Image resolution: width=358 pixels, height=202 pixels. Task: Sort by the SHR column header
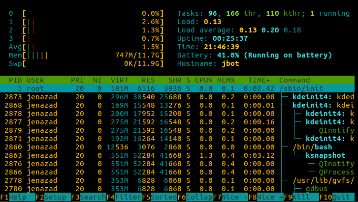point(175,80)
